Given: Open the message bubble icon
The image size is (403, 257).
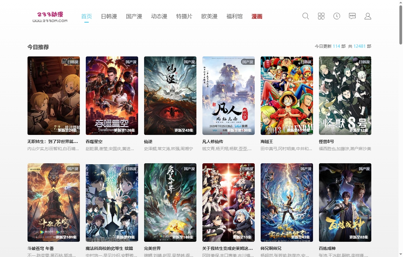Looking at the screenshot, I should click(352, 16).
